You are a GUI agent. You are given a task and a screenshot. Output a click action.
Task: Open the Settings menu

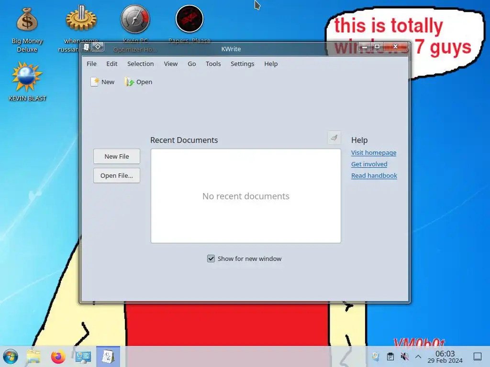pos(243,64)
